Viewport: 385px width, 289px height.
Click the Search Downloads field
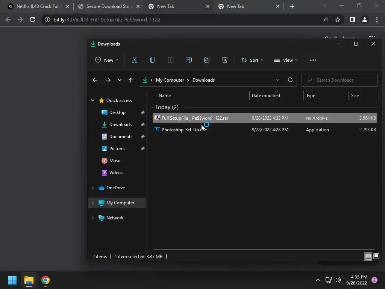coord(340,80)
